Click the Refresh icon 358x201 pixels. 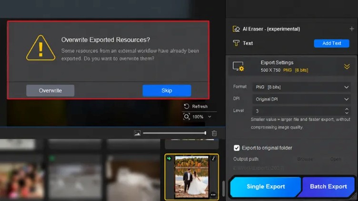coord(187,106)
